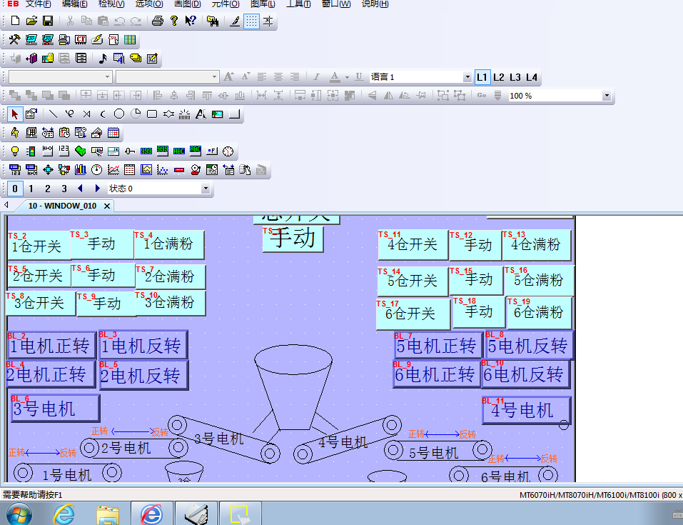Viewport: 683px width, 525px height.
Task: Click the bit lamp object icon
Action: (14, 151)
